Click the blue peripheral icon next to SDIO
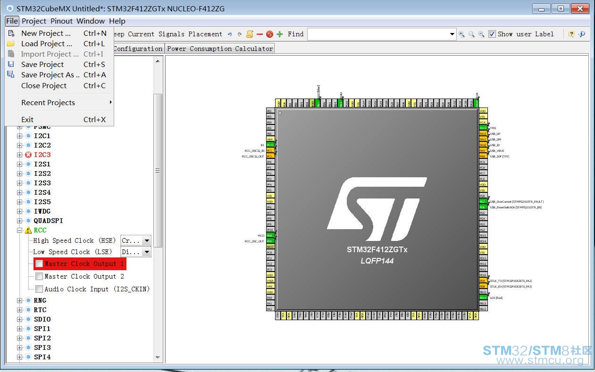595x372 pixels. (28, 319)
